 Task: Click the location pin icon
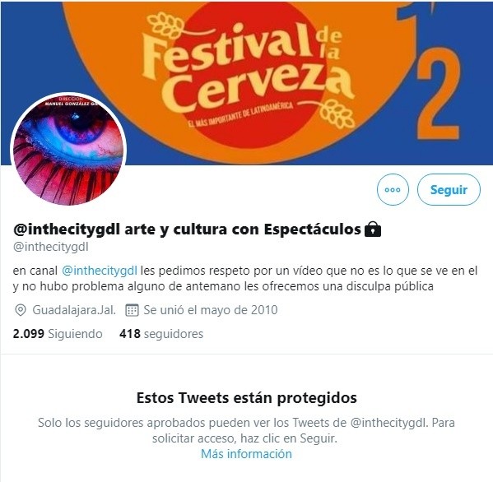21,310
